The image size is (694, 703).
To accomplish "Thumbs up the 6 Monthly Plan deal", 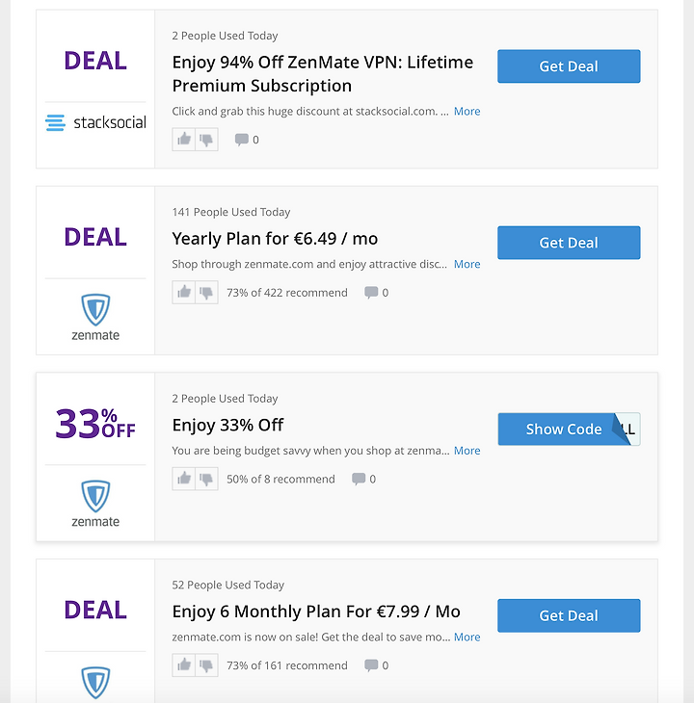I will click(184, 665).
